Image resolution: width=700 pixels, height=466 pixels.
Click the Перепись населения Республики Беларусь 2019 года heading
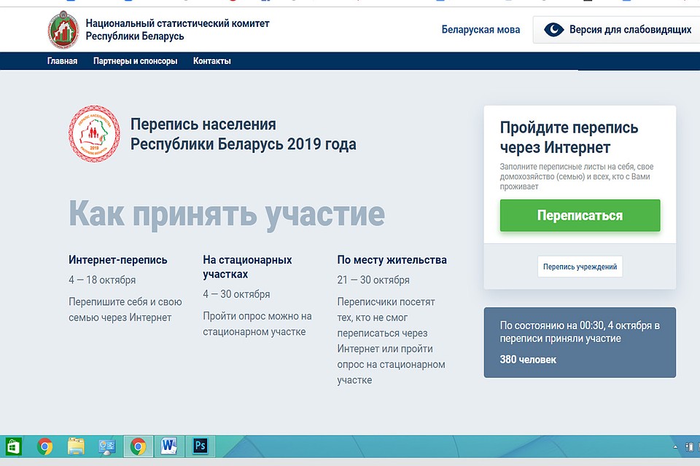click(244, 134)
